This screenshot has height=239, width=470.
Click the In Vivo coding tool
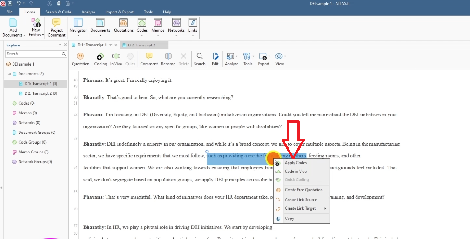point(116,59)
